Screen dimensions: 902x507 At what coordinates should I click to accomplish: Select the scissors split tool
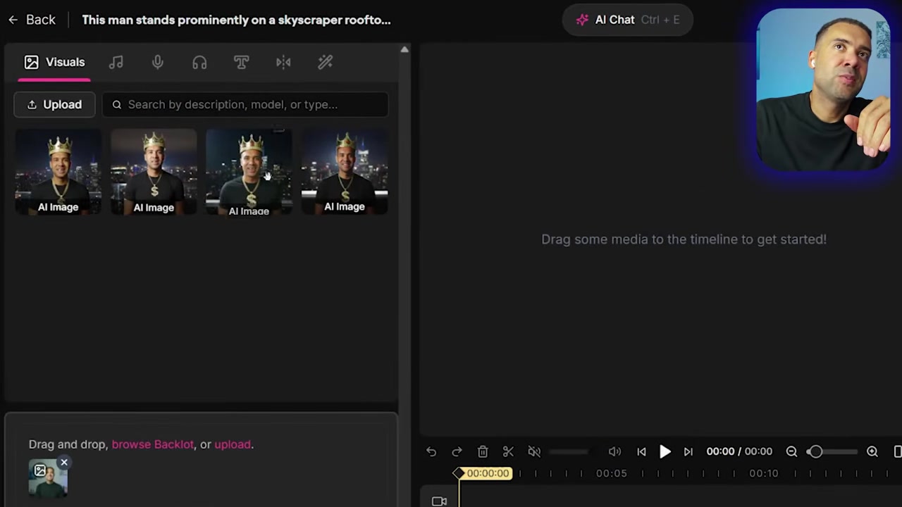click(x=508, y=451)
